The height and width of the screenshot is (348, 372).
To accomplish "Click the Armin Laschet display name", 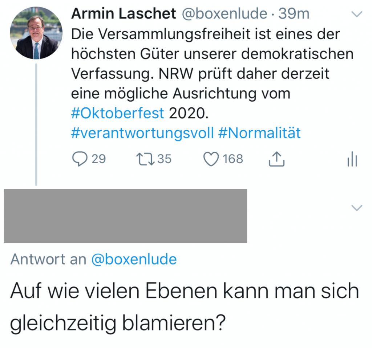I will tap(123, 14).
